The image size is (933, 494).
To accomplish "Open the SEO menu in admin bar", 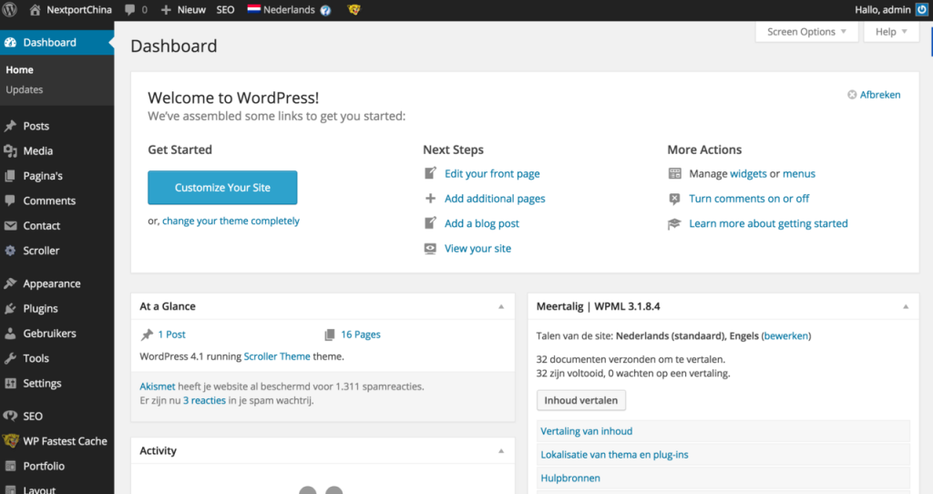I will pos(225,9).
